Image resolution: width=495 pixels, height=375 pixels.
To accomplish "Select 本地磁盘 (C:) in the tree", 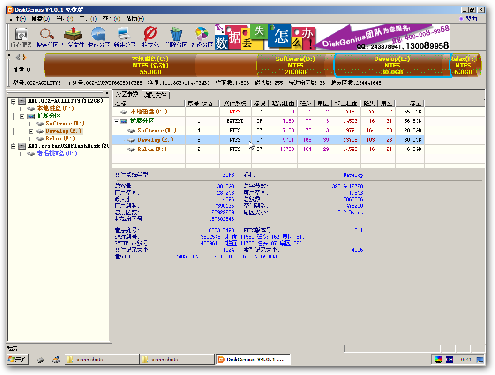I will [55, 108].
